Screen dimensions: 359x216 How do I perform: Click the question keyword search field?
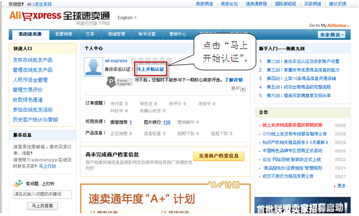(x=42, y=194)
